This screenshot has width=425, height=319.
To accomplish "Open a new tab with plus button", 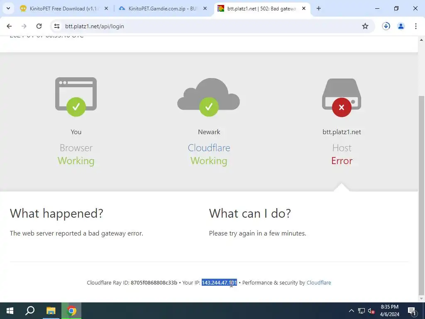I will click(319, 8).
